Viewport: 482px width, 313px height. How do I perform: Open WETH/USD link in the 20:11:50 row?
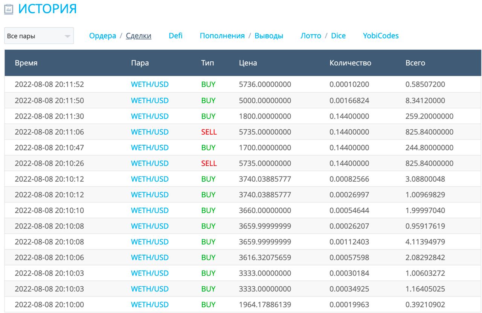point(149,100)
